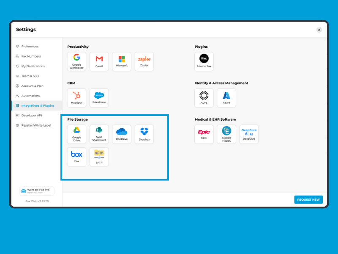Viewport: 338px width, 254px height.
Task: Open the Box file storage integration
Action: 76,157
